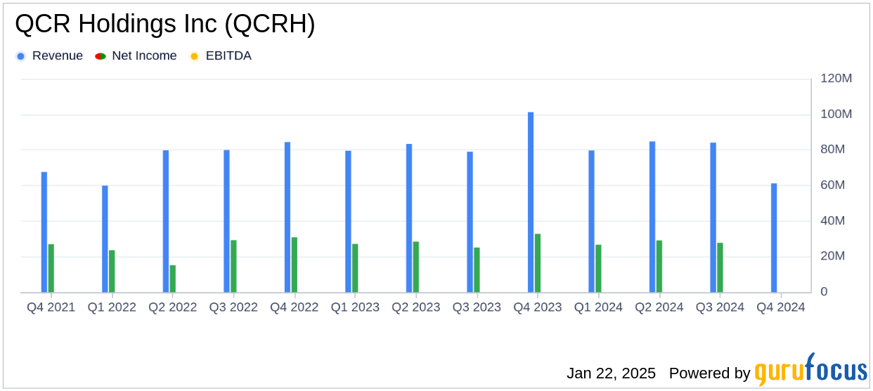873x391 pixels.
Task: Click the Q1 2022 axis label
Action: point(112,307)
